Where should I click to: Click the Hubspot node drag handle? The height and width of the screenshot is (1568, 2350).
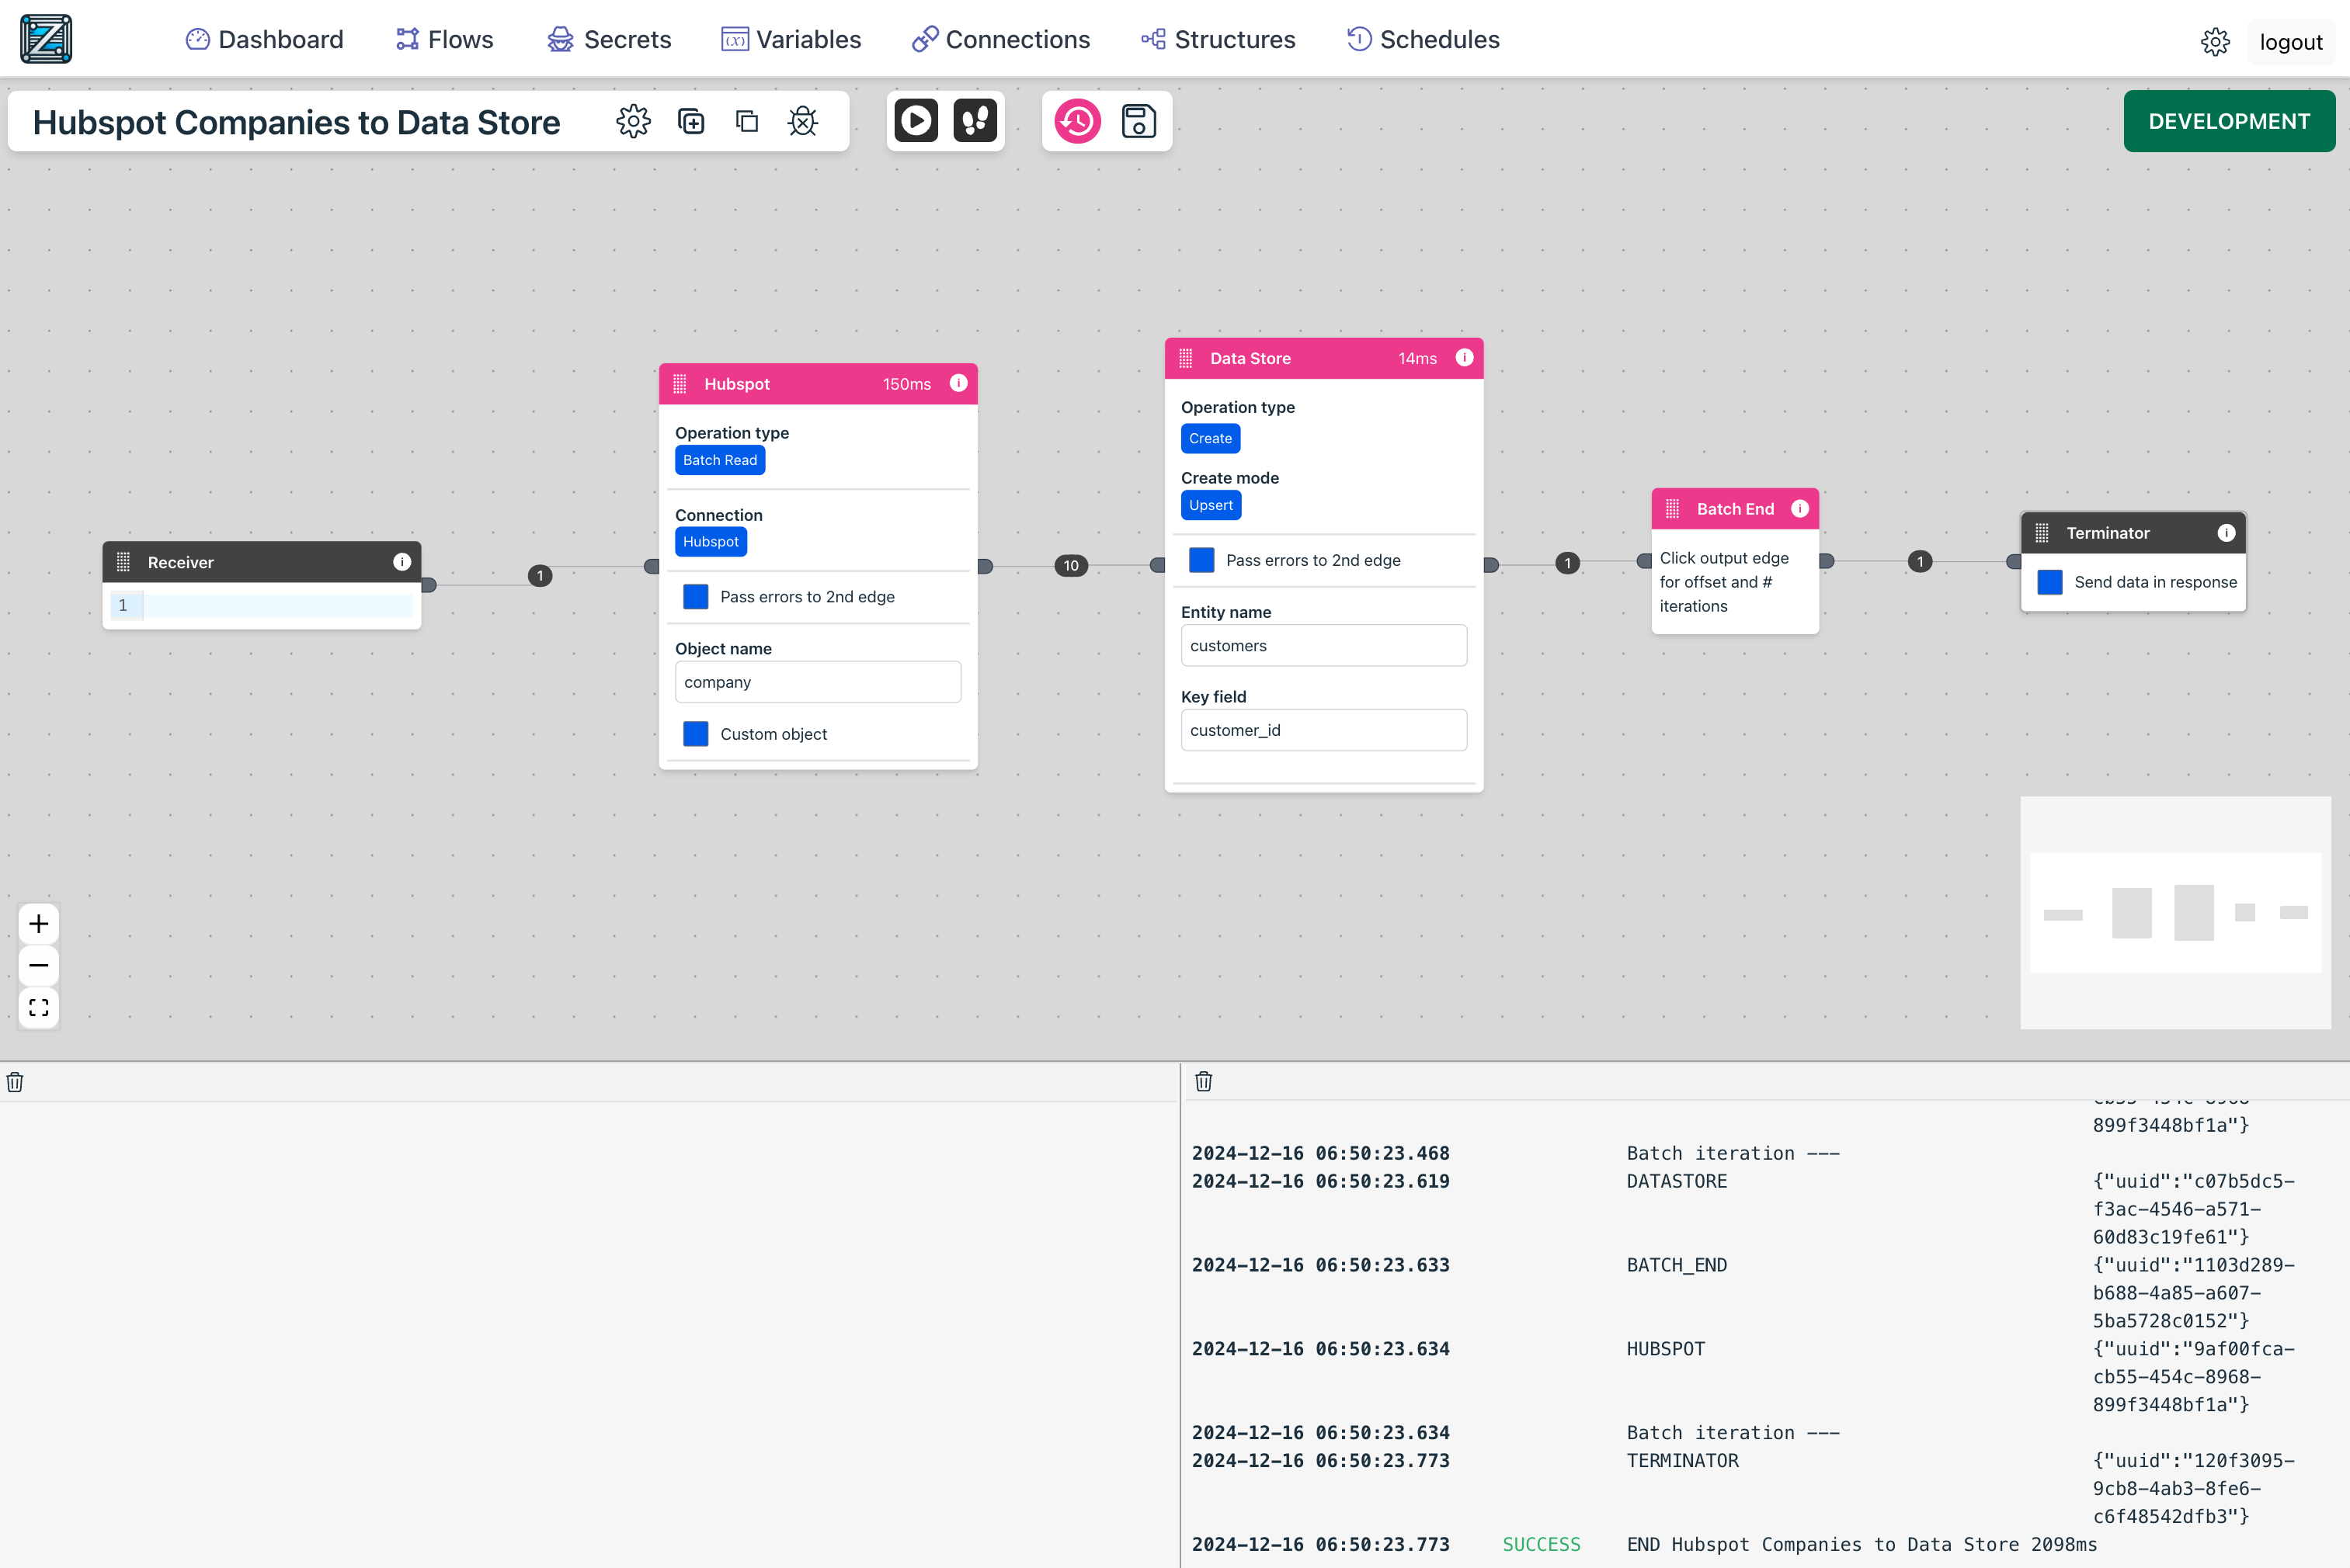[x=680, y=384]
